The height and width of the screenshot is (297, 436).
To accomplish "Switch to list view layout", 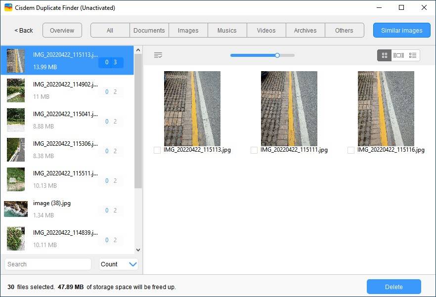I will [x=413, y=55].
